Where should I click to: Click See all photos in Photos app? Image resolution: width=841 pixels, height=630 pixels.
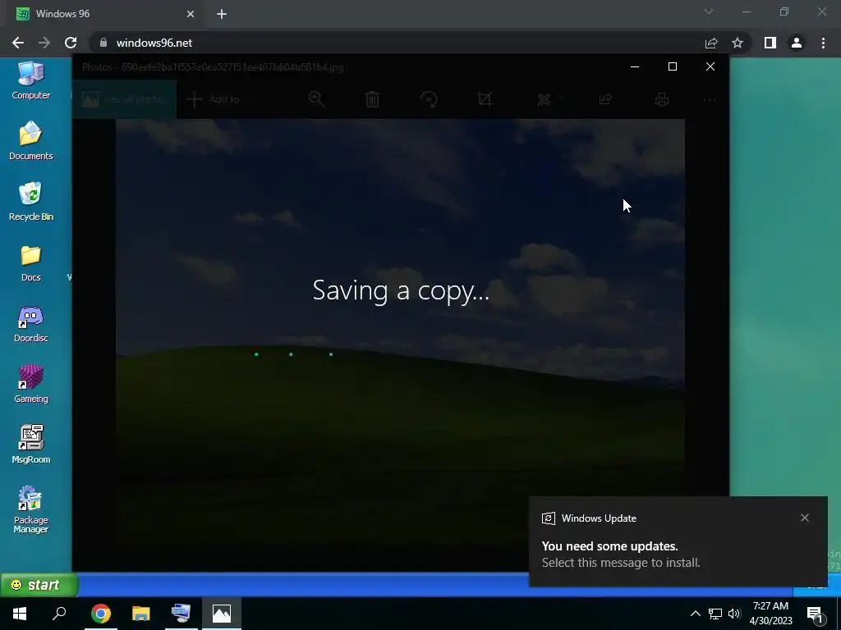(x=124, y=99)
